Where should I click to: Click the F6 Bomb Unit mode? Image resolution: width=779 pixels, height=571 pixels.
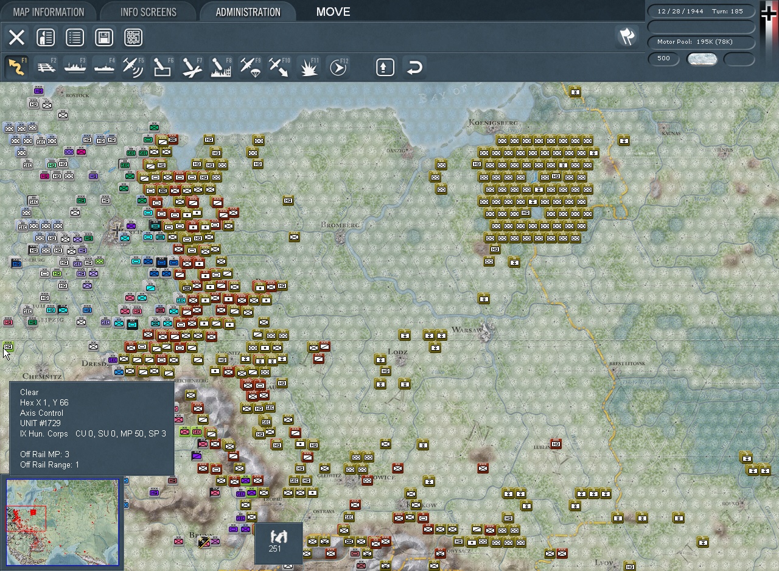click(x=162, y=67)
